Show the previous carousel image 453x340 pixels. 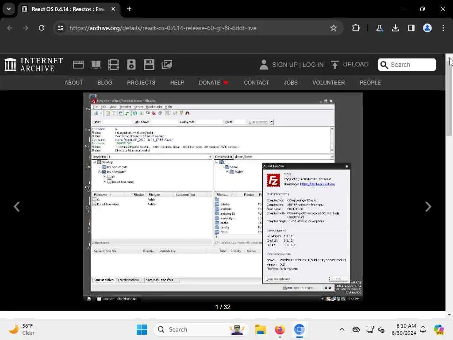17,206
